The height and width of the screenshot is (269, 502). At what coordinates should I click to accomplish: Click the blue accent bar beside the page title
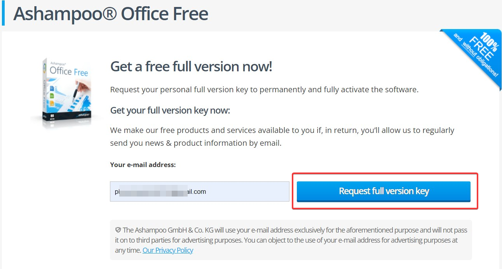(x=4, y=13)
